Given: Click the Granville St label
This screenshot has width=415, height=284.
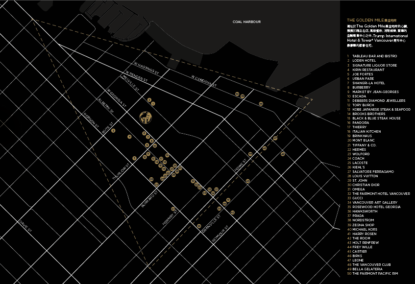Looking at the screenshot, I should tap(212, 224).
